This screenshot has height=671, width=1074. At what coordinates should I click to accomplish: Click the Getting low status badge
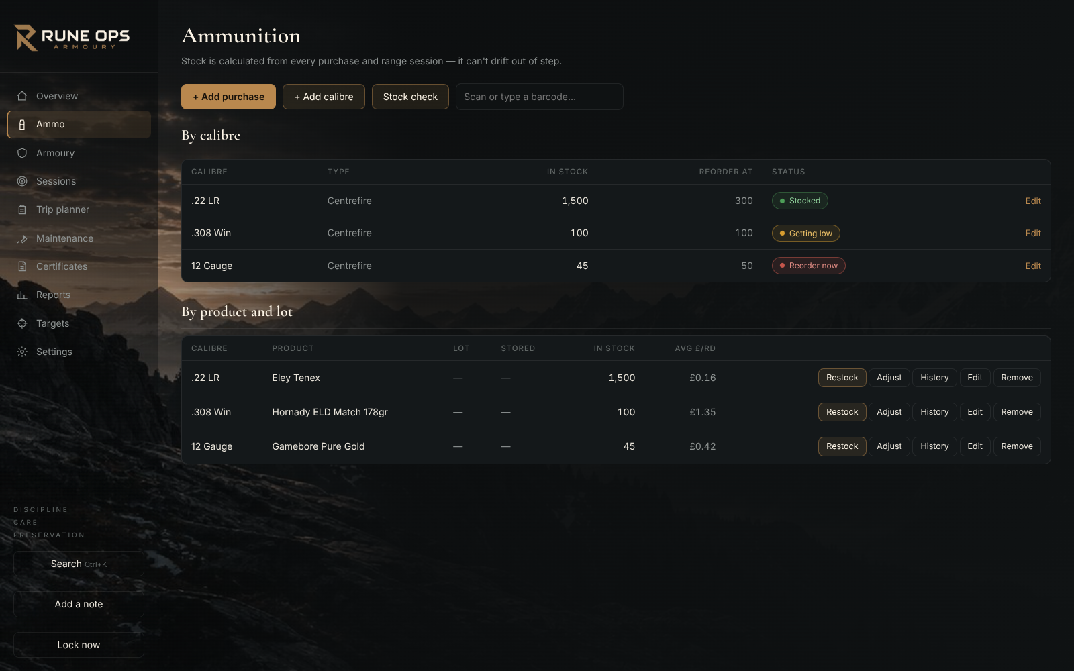pos(805,233)
